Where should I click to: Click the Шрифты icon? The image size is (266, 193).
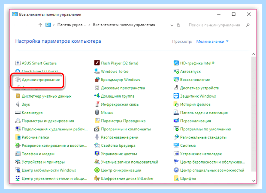pyautogui.click(x=176, y=178)
